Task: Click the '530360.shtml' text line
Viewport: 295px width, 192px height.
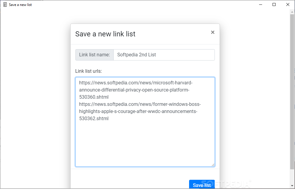Action: (x=94, y=97)
